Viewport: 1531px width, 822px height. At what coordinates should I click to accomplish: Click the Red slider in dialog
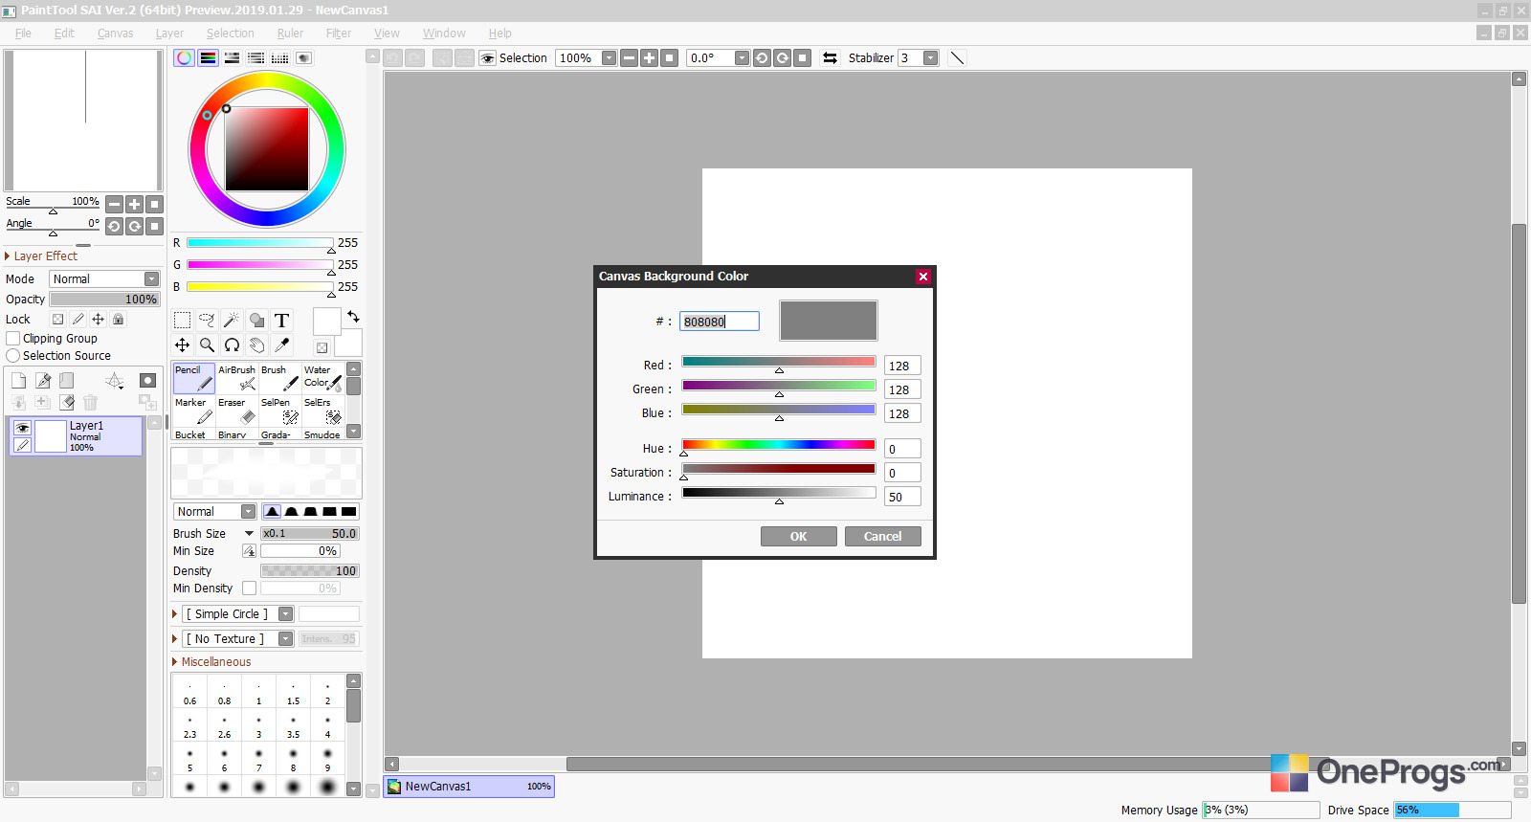[x=779, y=362]
